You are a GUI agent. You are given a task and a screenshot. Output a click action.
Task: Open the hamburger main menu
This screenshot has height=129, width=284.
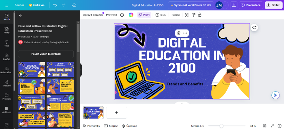[x=7, y=5]
